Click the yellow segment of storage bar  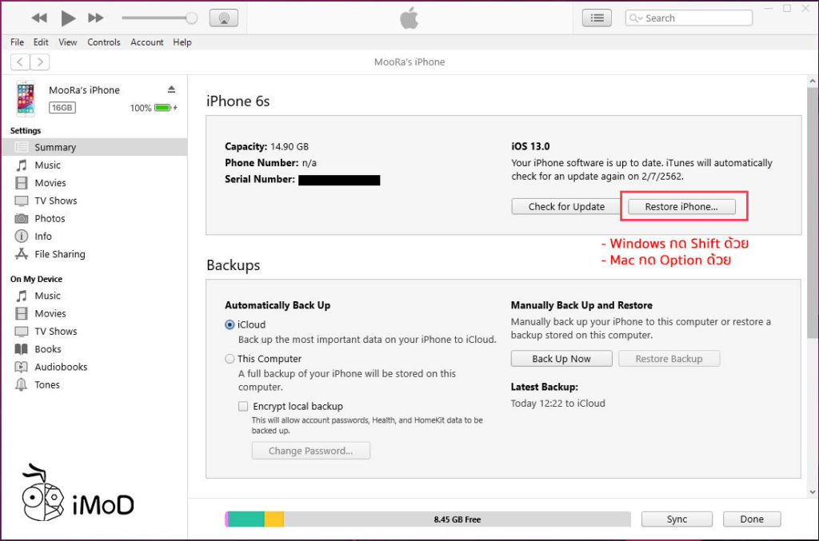point(274,519)
